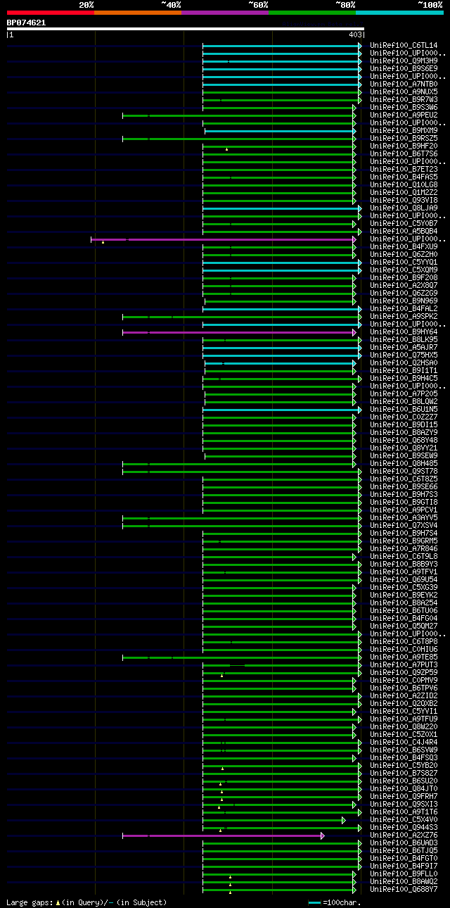The height and width of the screenshot is (908, 450).
Task: Open the UniRef100_B9R7W3 hit label
Action: pyautogui.click(x=404, y=100)
